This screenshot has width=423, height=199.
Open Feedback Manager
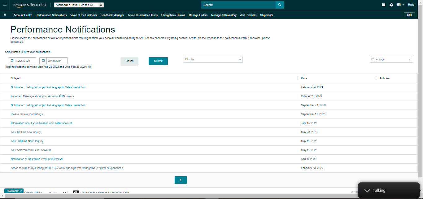click(x=112, y=15)
